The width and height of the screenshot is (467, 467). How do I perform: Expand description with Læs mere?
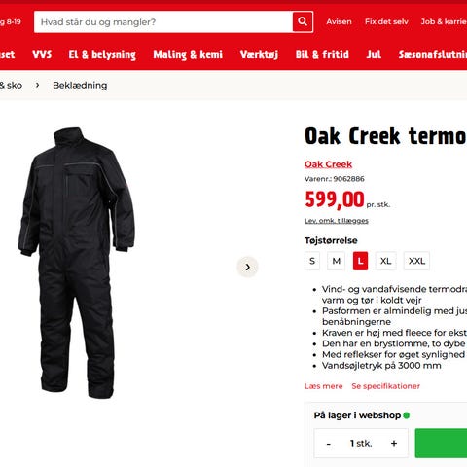[x=324, y=386]
